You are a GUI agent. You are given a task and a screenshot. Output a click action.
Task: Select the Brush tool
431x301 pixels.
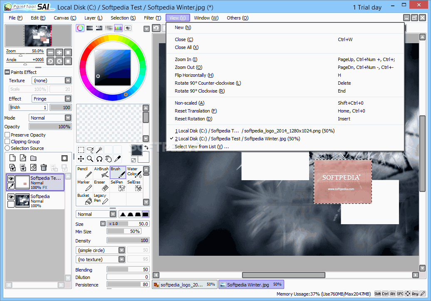118,172
